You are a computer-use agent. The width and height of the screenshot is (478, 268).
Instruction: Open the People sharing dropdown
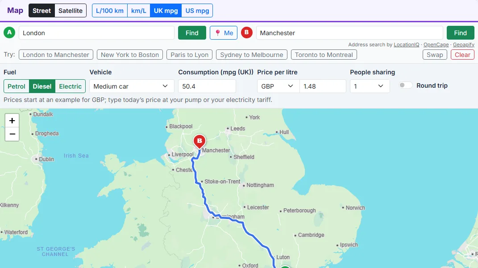(x=370, y=86)
